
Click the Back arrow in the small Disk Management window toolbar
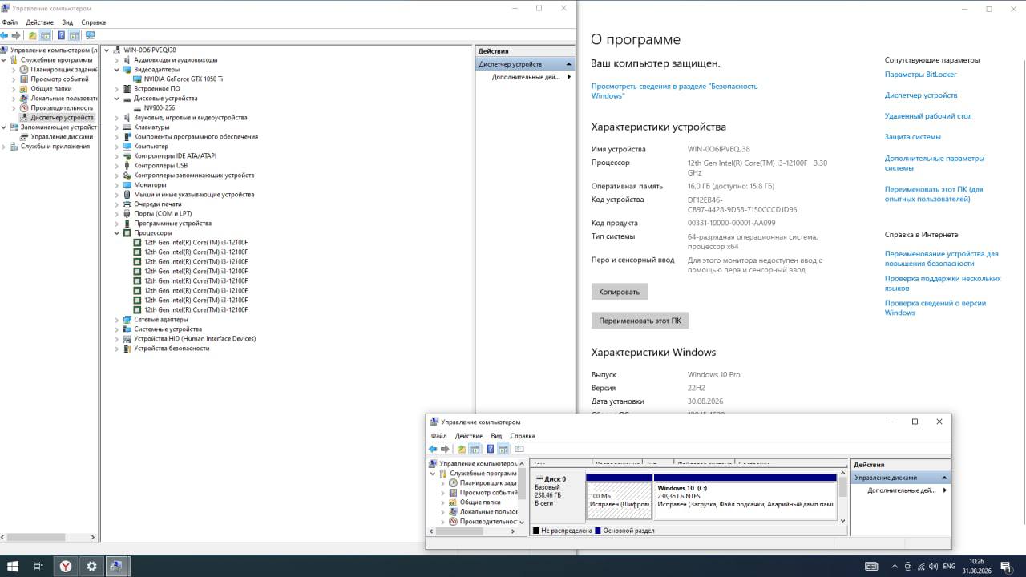point(433,449)
